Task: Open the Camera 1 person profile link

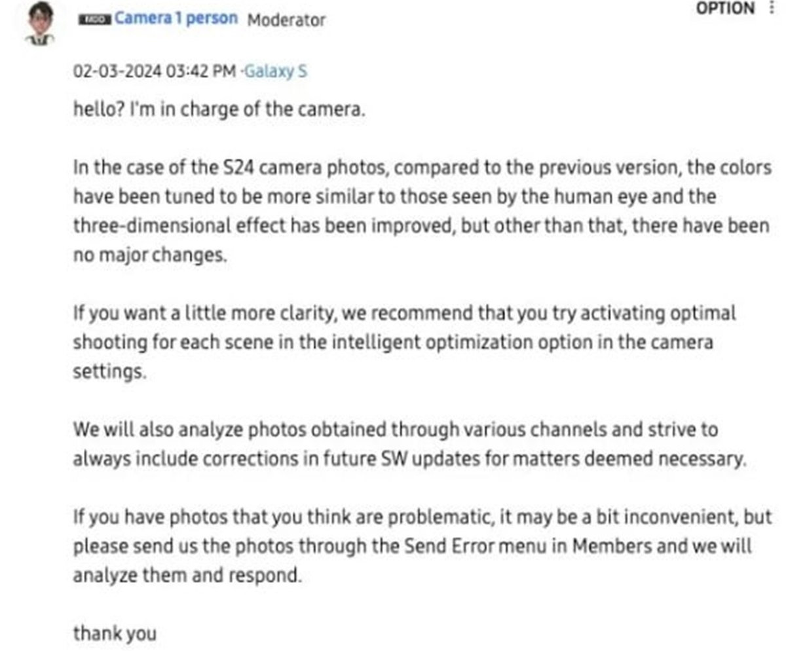Action: coord(176,18)
